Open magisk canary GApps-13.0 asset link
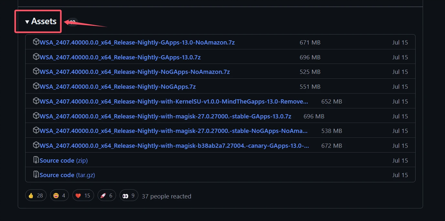Viewport: 445px width, 221px height. point(174,146)
